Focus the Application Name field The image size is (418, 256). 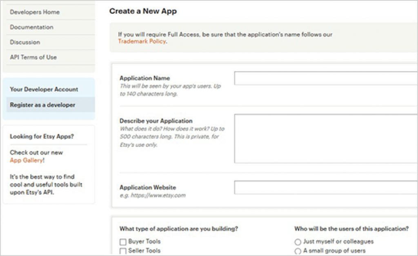tap(326, 78)
